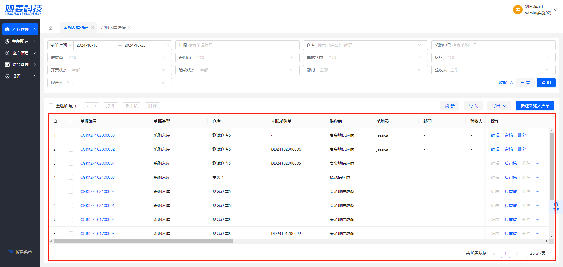The height and width of the screenshot is (267, 563).
Task: Click the 重置 button
Action: tap(525, 83)
